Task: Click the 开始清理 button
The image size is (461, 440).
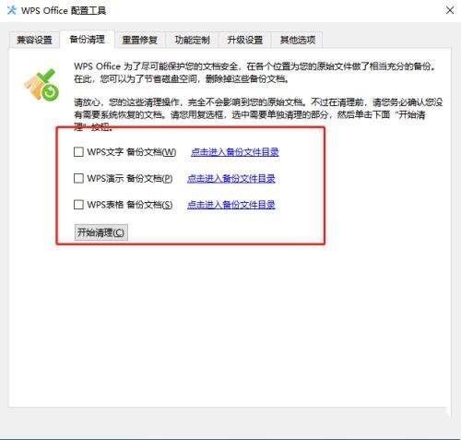Action: 101,232
